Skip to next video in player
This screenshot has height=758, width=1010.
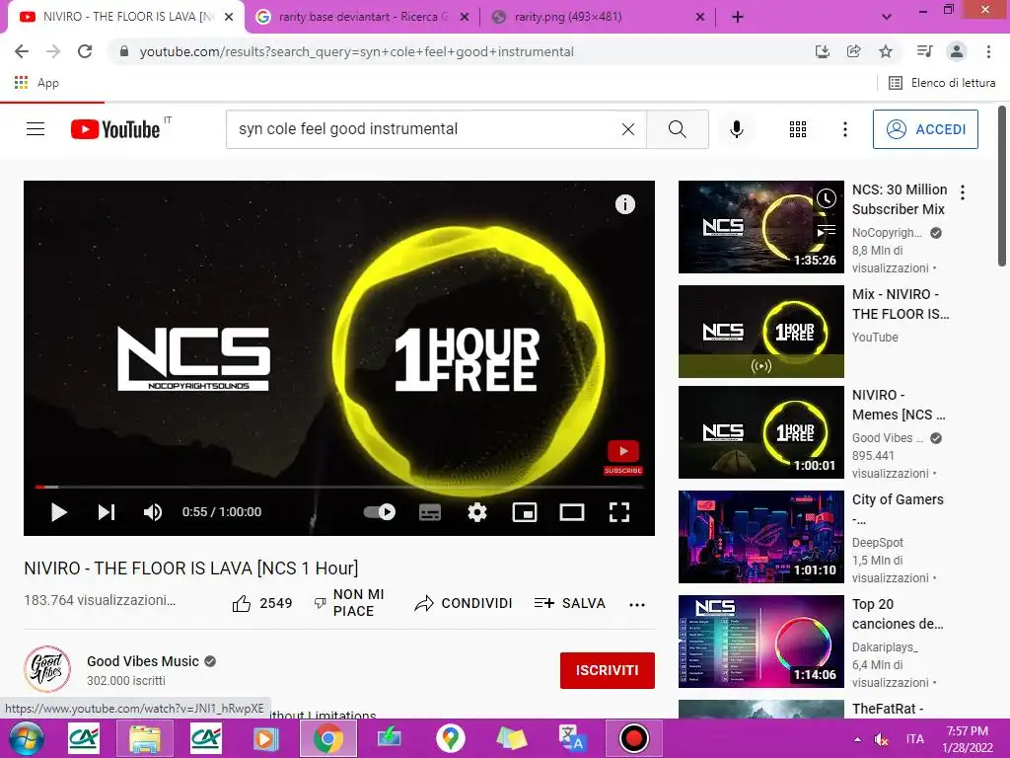coord(107,512)
